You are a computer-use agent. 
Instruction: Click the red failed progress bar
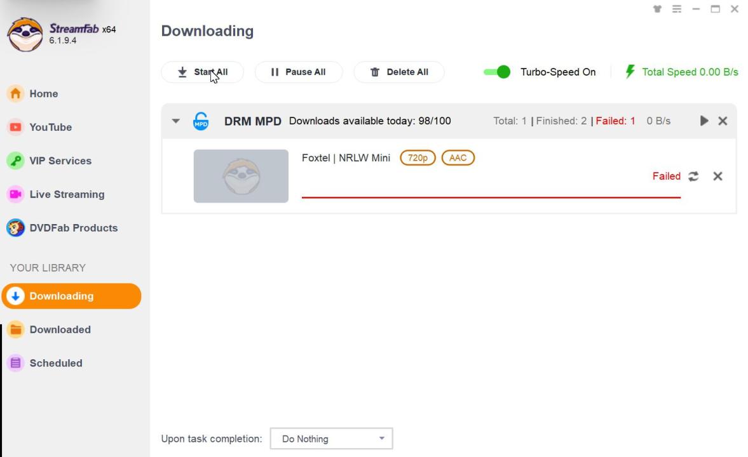tap(491, 197)
